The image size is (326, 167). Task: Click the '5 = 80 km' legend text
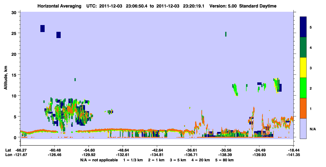click(x=225, y=160)
